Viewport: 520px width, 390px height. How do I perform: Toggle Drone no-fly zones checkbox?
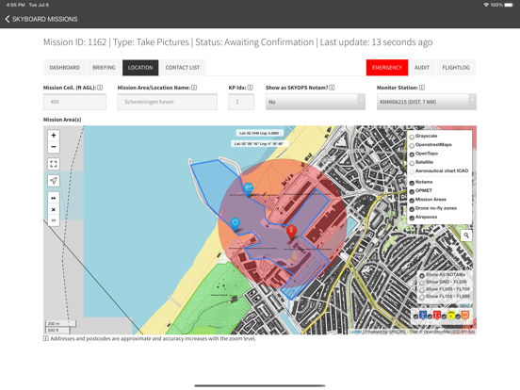pyautogui.click(x=412, y=209)
